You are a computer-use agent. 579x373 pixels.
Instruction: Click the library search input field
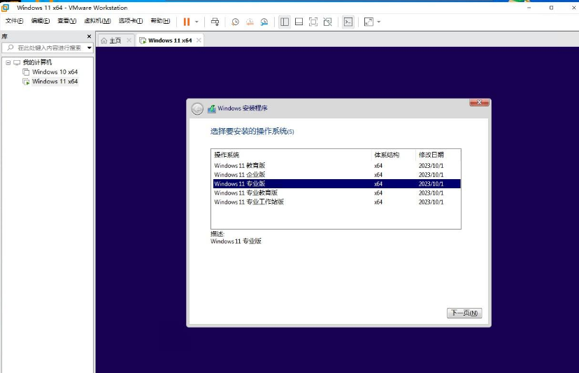tap(44, 48)
